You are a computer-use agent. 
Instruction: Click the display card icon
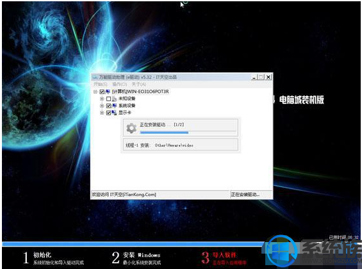tap(114, 113)
